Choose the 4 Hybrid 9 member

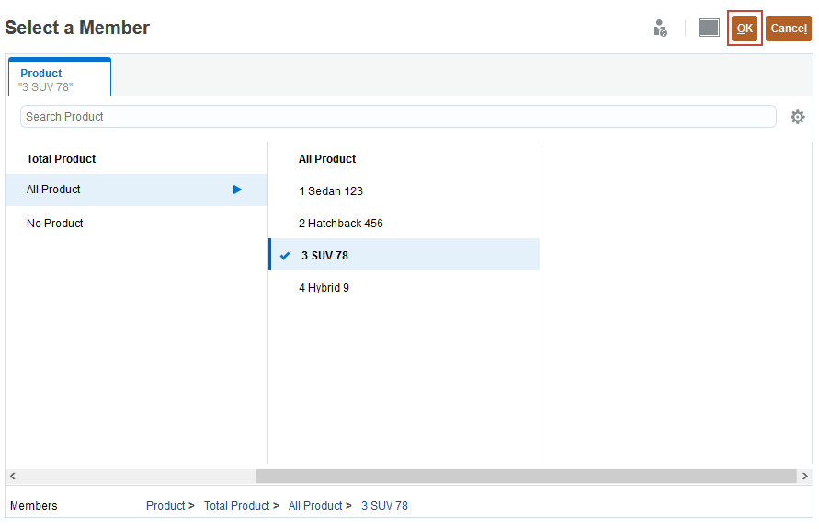coord(324,288)
